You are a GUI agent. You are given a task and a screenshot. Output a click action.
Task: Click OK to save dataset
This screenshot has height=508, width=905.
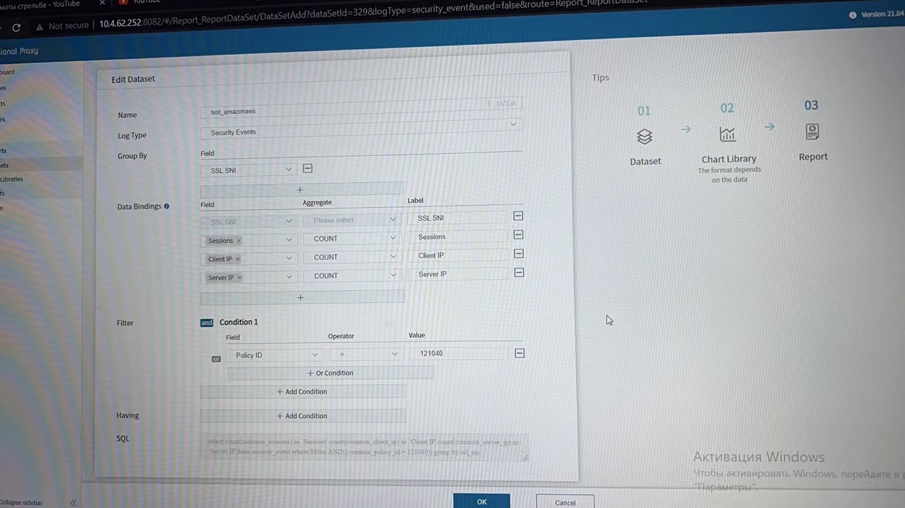(x=481, y=501)
